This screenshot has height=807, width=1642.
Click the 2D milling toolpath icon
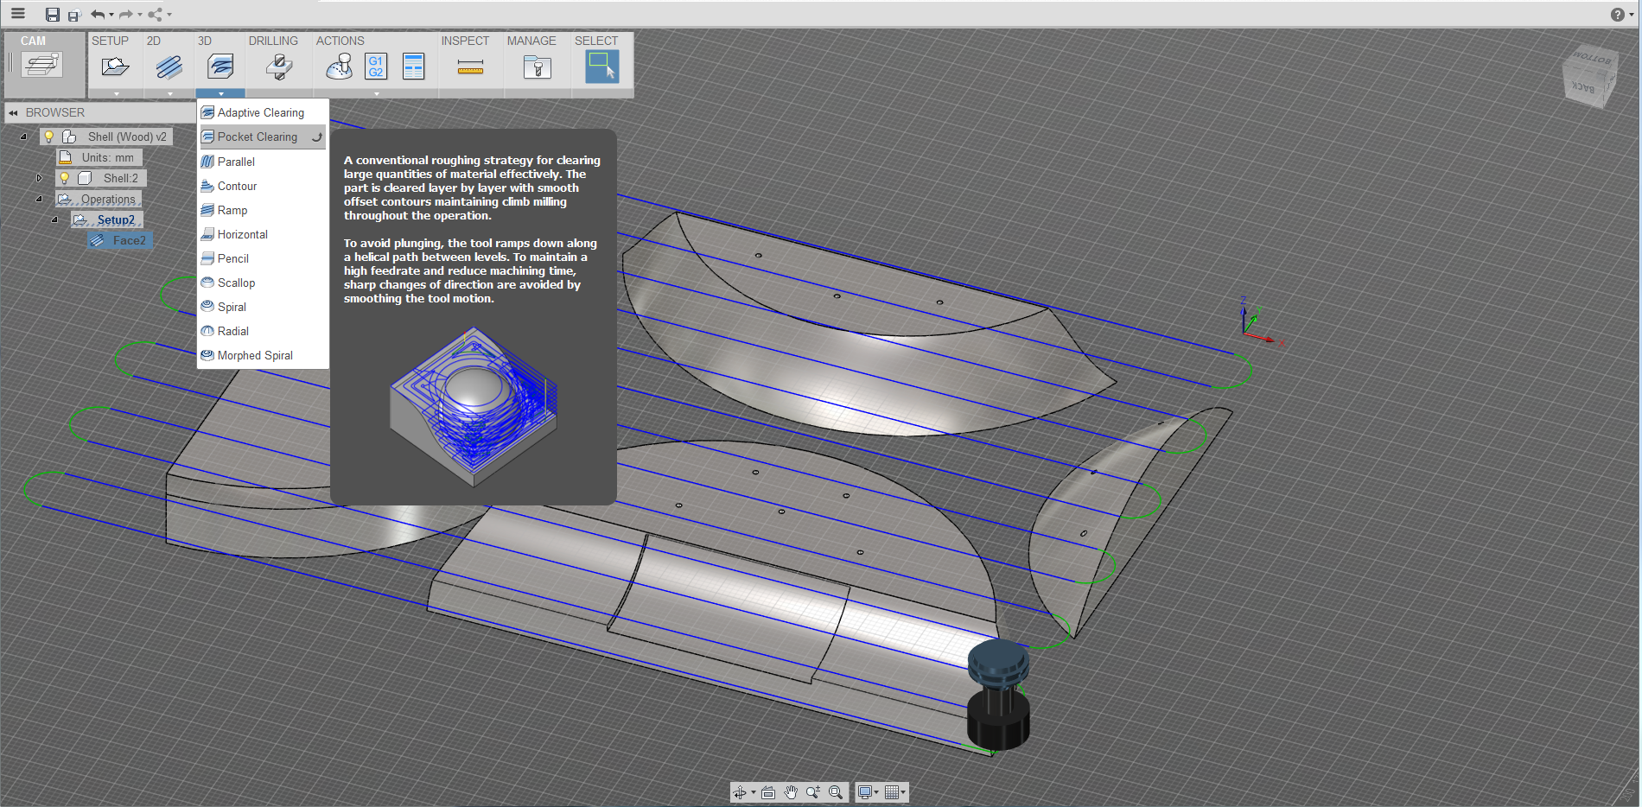[x=169, y=67]
